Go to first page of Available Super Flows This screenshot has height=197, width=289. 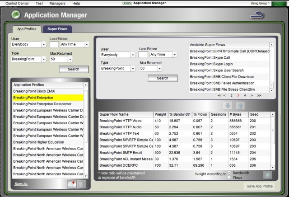click(x=219, y=95)
